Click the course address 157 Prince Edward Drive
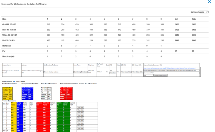This screenshot has height=132, width=215. tap(32, 72)
